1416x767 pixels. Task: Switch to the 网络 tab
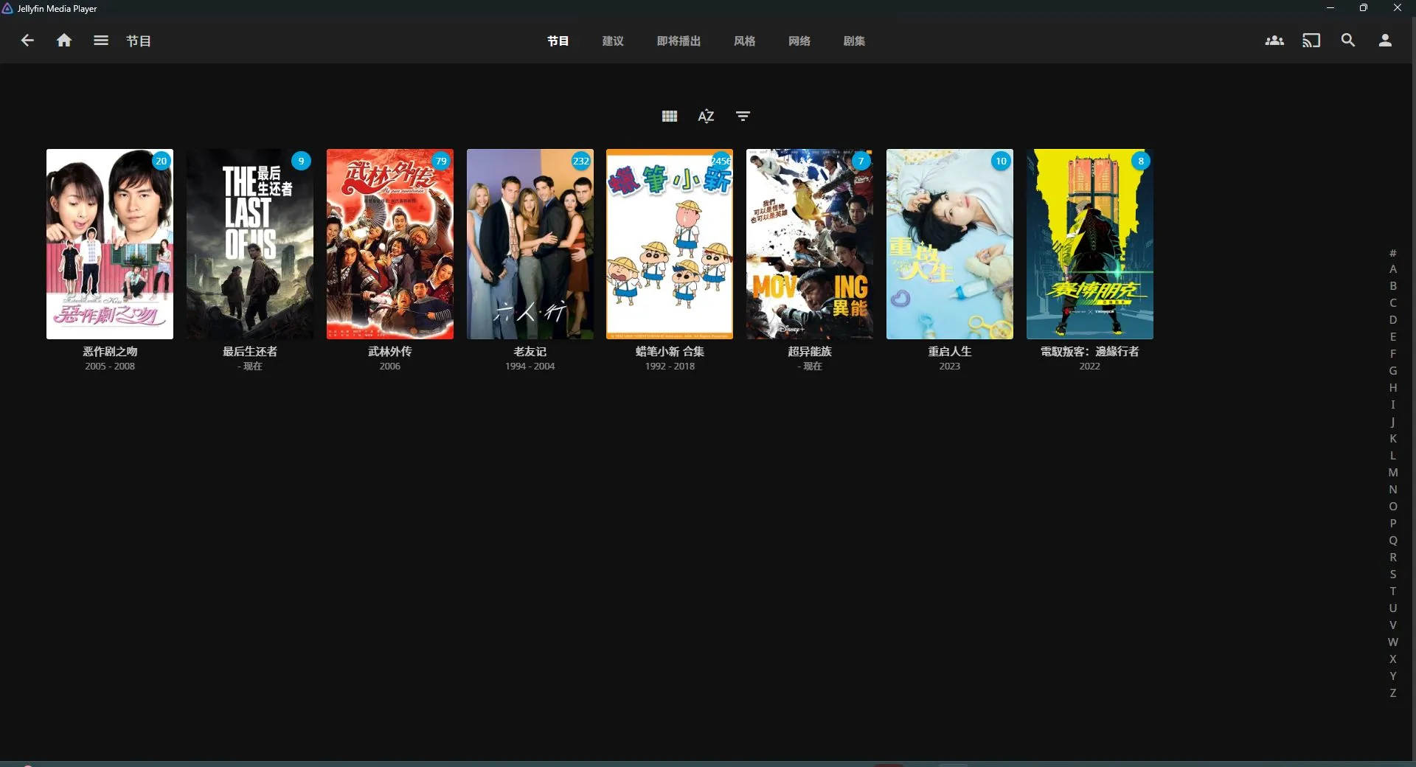(799, 41)
